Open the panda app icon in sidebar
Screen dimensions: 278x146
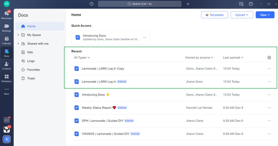6,129
